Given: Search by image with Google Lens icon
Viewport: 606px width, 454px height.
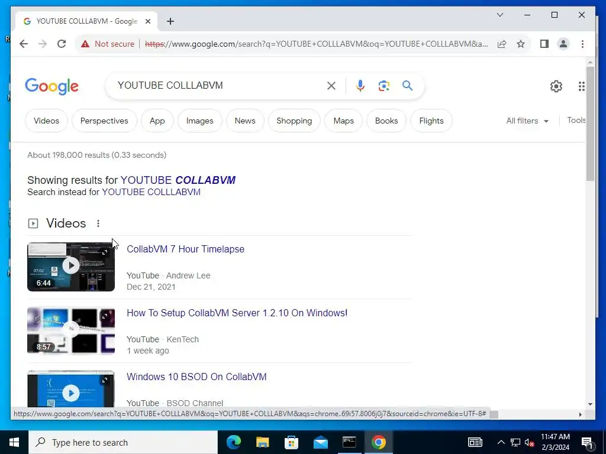Looking at the screenshot, I should point(383,86).
